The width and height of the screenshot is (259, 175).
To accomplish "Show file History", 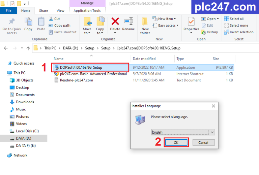I will pyautogui.click(x=209, y=32).
